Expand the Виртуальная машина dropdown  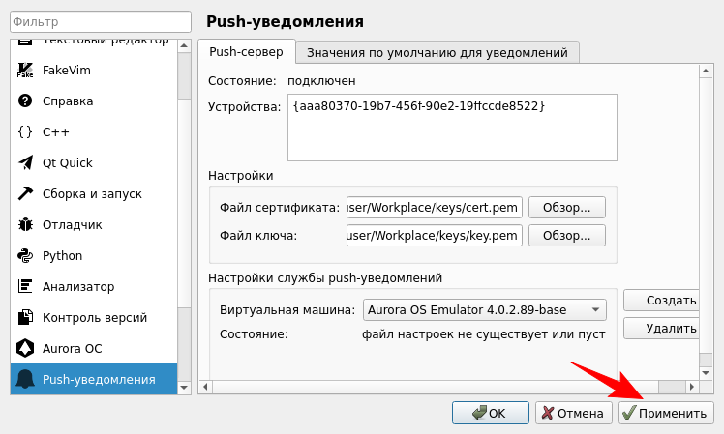pyautogui.click(x=484, y=310)
